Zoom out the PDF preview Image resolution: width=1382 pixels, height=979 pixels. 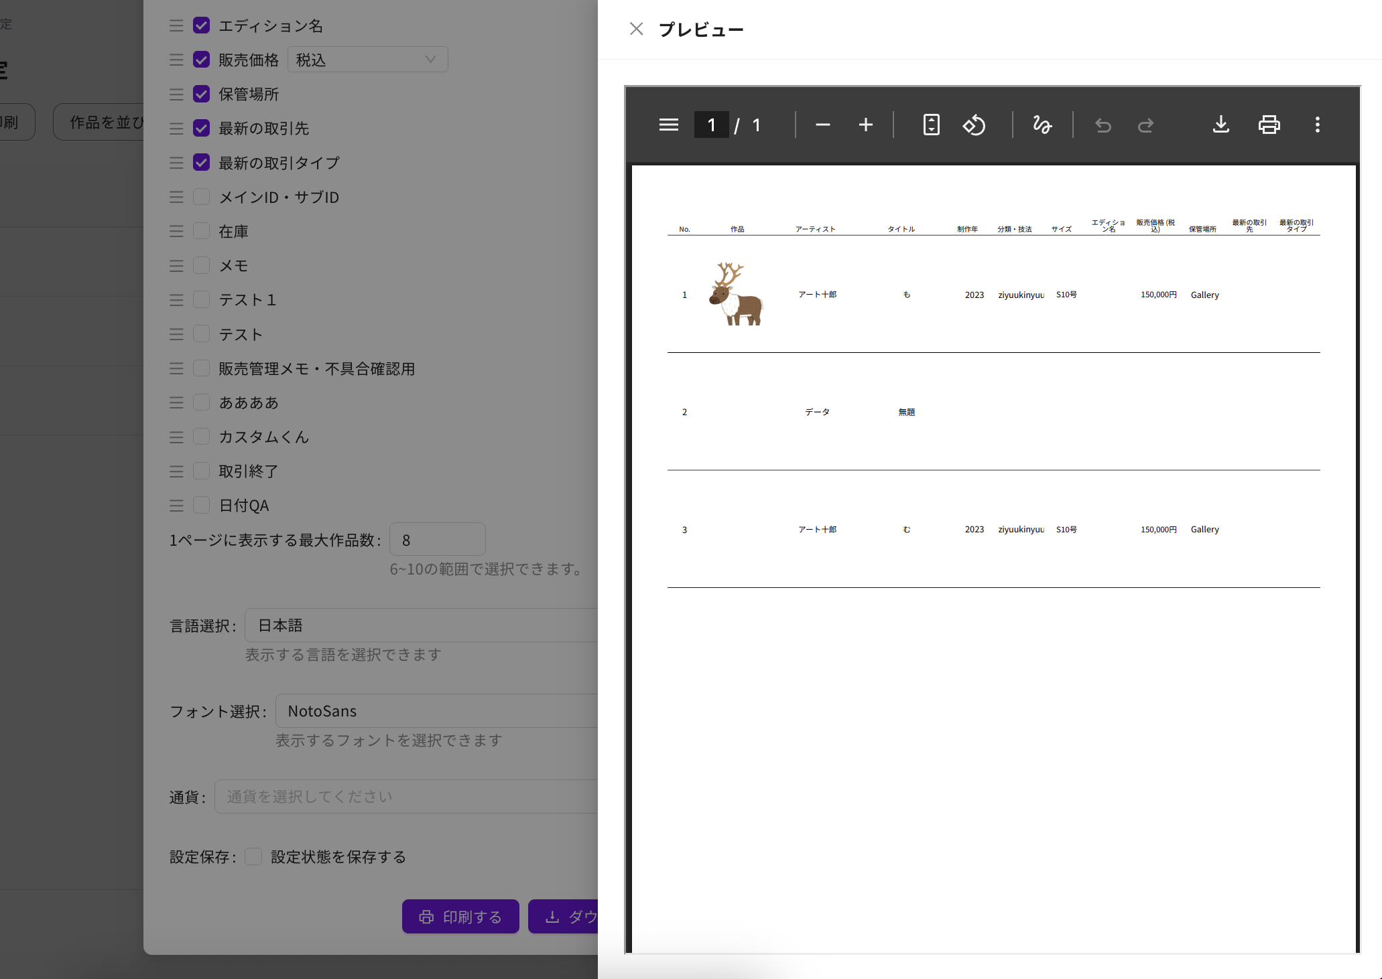[823, 125]
